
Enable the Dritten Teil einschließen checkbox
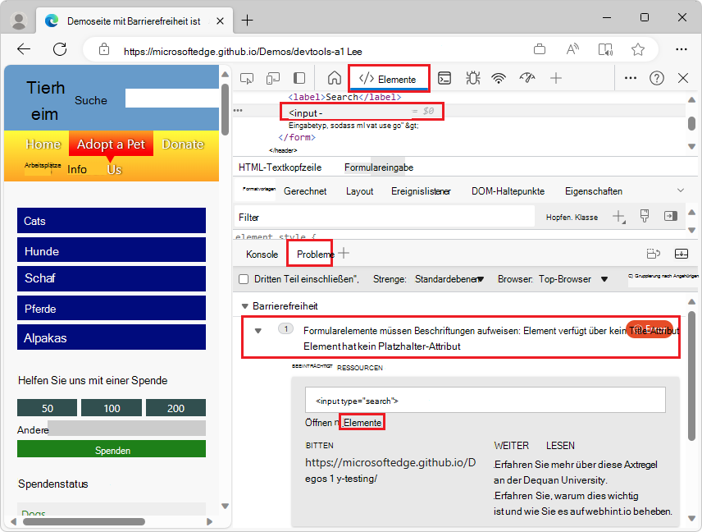point(244,277)
